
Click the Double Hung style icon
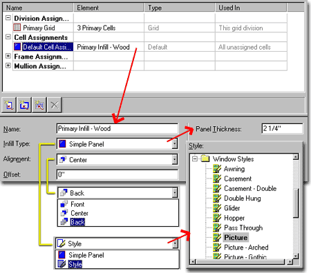click(x=217, y=199)
